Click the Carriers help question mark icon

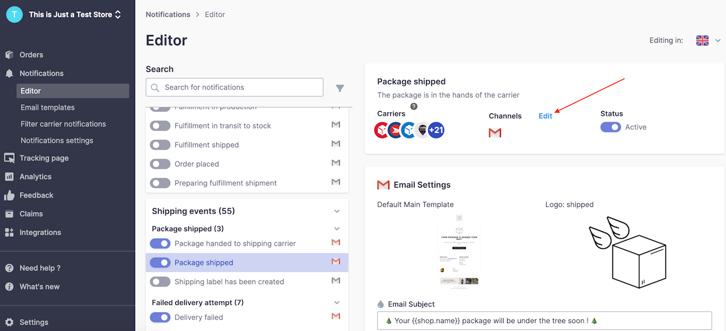[414, 106]
